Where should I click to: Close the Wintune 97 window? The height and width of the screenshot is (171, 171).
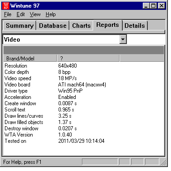tap(162, 6)
